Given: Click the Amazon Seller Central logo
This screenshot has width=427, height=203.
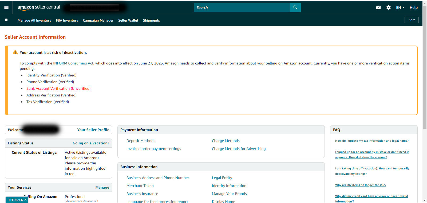Looking at the screenshot, I should [x=39, y=7].
